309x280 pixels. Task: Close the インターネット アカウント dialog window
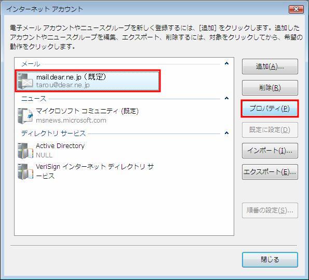click(x=296, y=9)
